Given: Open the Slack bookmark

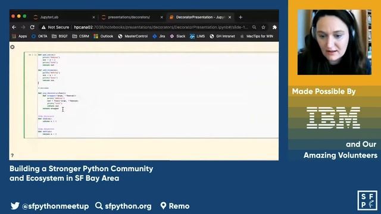Looking at the screenshot, I should [x=177, y=36].
